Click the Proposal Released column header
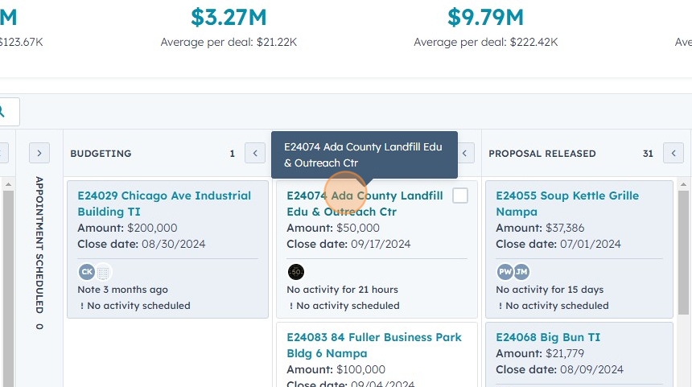Image resolution: width=692 pixels, height=387 pixels. point(542,153)
